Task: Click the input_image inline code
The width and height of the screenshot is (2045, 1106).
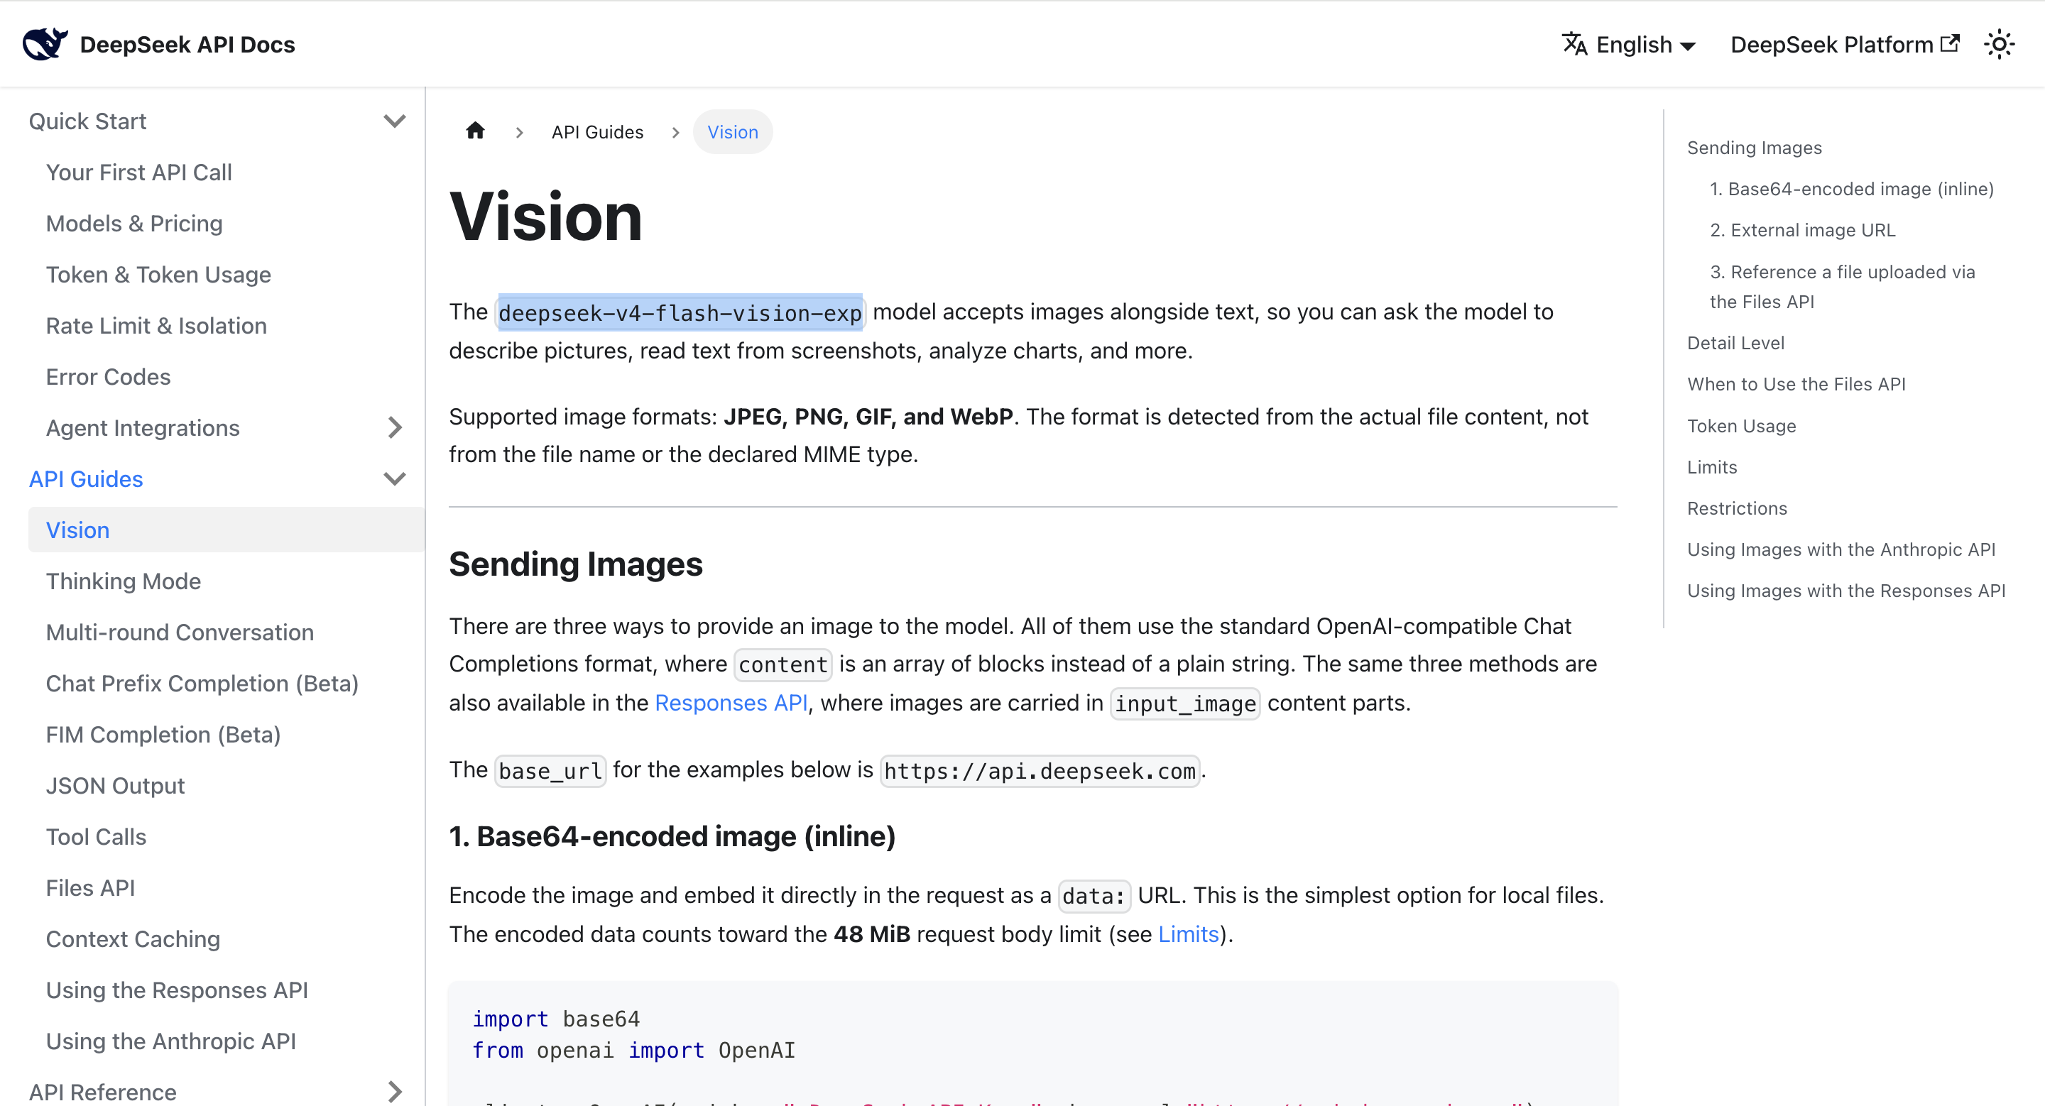Action: 1185,703
